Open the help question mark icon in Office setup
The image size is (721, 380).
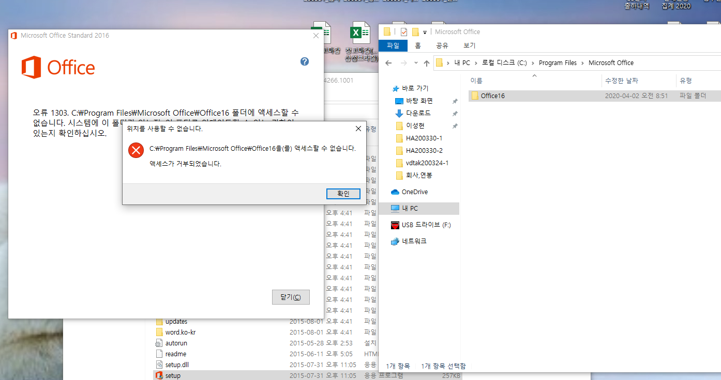coord(305,61)
